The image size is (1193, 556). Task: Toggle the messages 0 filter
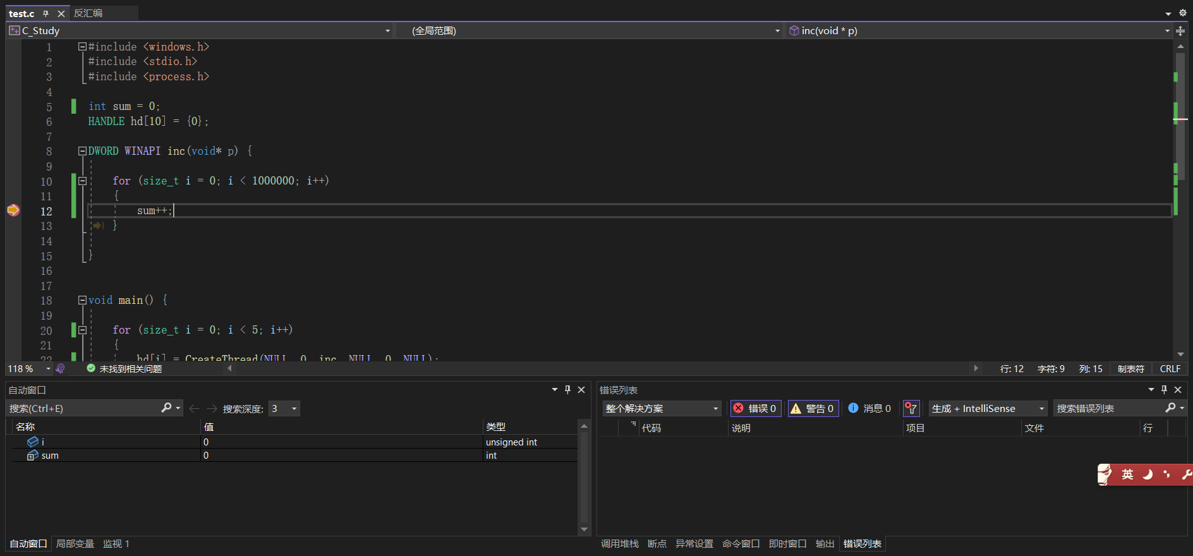[x=870, y=409]
